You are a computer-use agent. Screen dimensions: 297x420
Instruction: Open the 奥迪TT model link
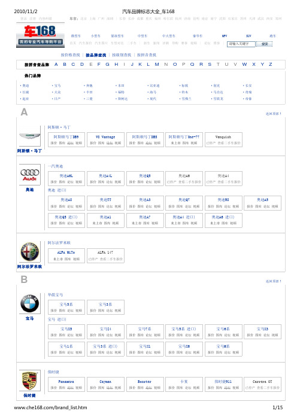pos(105,200)
